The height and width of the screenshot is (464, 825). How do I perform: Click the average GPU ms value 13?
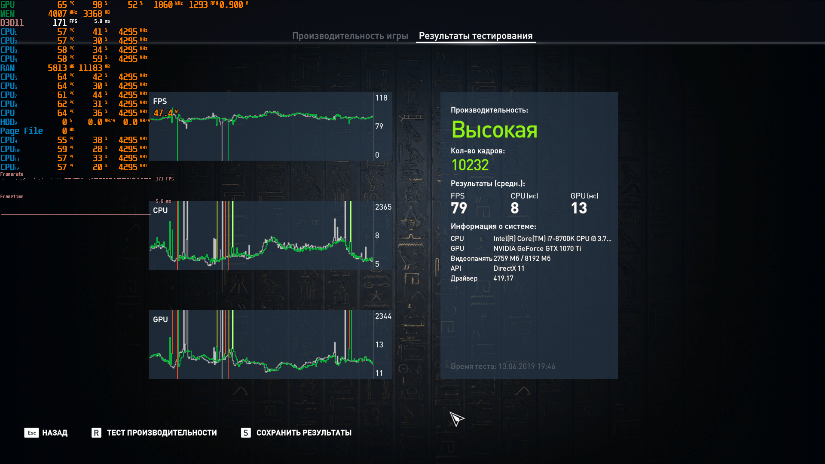tap(578, 208)
